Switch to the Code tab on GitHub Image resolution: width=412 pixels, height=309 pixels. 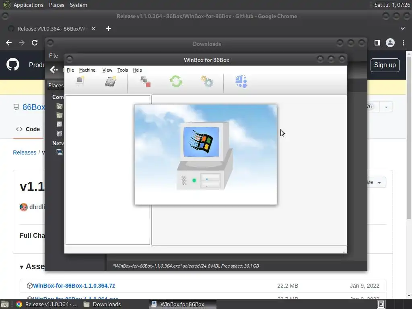coord(28,129)
